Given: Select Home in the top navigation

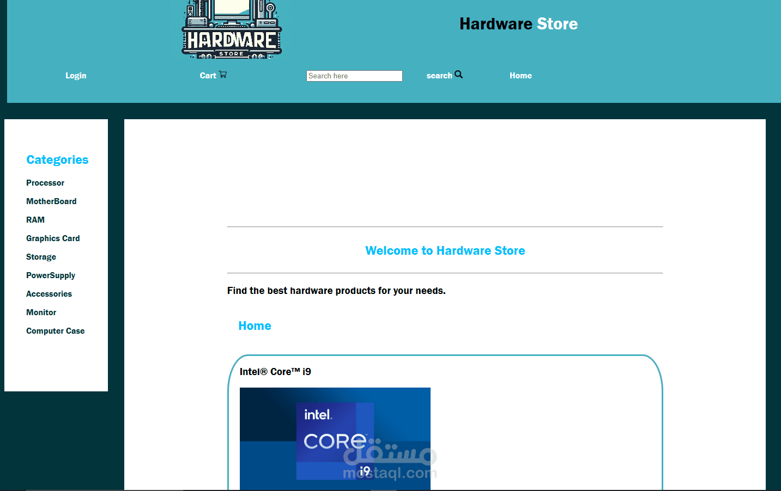Looking at the screenshot, I should pyautogui.click(x=520, y=76).
